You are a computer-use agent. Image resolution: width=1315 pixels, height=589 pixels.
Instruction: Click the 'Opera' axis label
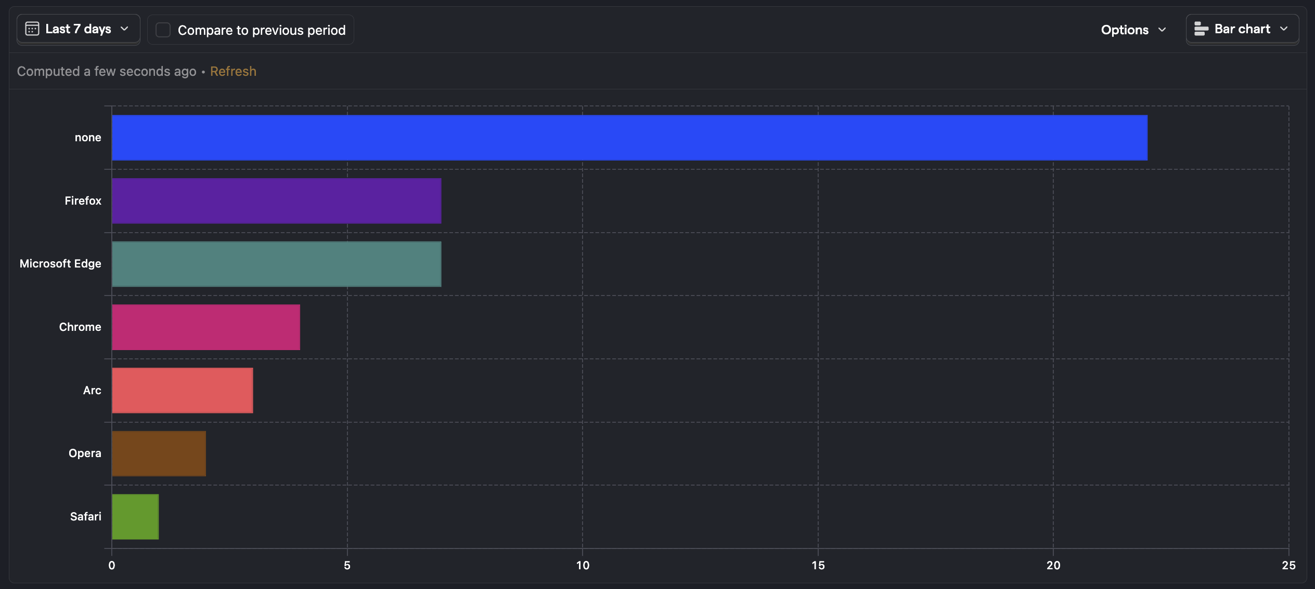pos(85,453)
